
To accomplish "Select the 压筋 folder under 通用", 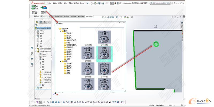I will (x=67, y=71).
